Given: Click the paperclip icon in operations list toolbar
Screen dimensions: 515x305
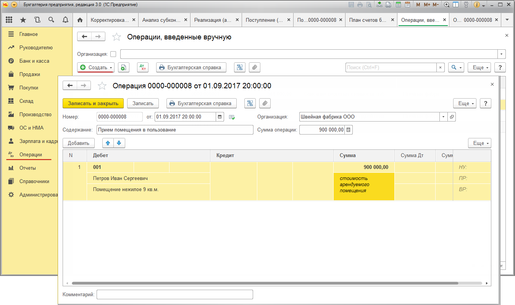Looking at the screenshot, I should click(x=255, y=67).
